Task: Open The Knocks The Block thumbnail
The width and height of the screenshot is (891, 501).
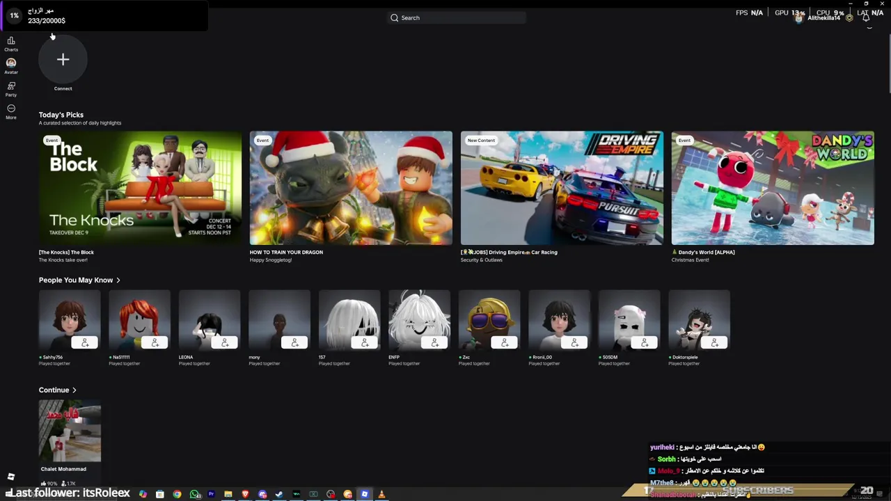Action: (140, 188)
